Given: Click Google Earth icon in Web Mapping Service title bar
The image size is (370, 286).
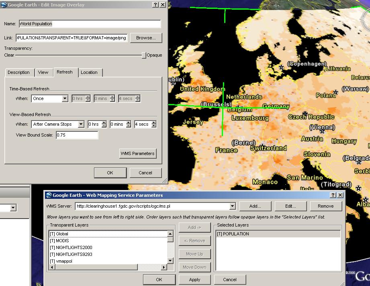Looking at the screenshot, I should tap(49, 195).
